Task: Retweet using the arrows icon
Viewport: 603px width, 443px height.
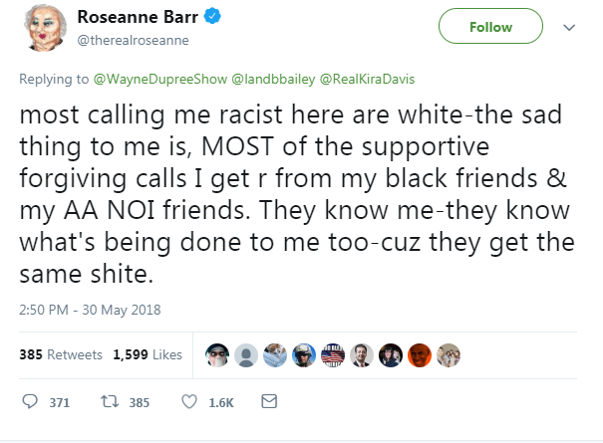Action: pos(110,402)
